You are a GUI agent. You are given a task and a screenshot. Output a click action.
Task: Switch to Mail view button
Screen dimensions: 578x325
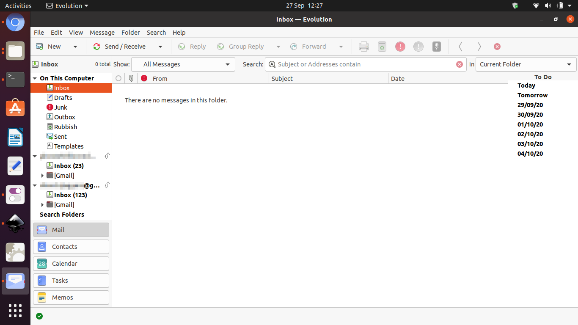tap(71, 230)
